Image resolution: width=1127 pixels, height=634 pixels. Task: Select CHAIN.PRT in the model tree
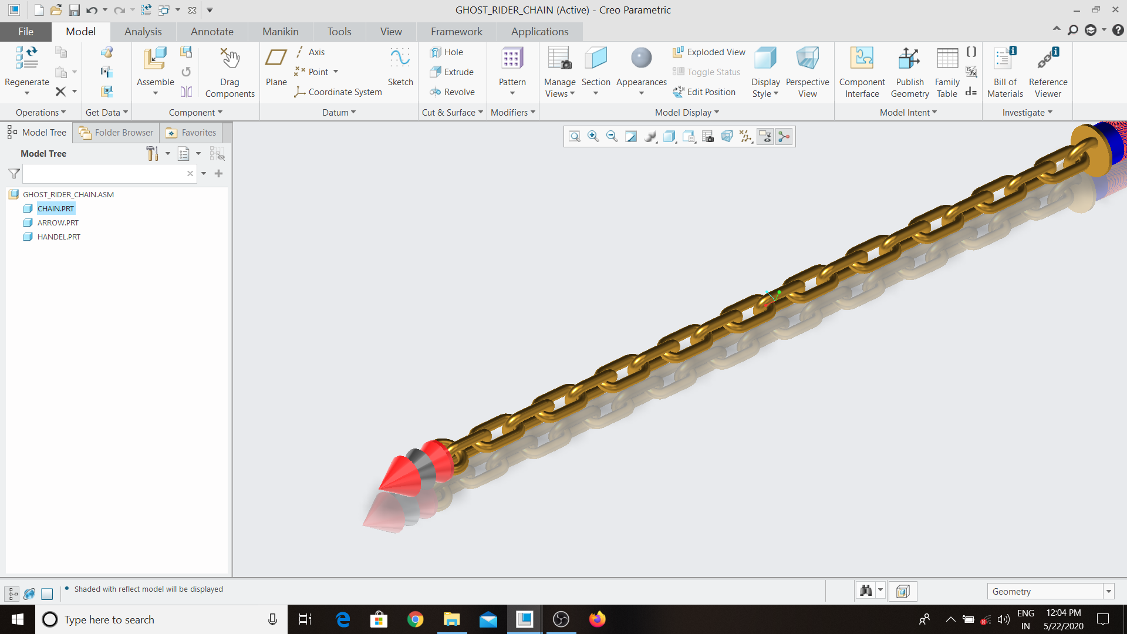[56, 208]
